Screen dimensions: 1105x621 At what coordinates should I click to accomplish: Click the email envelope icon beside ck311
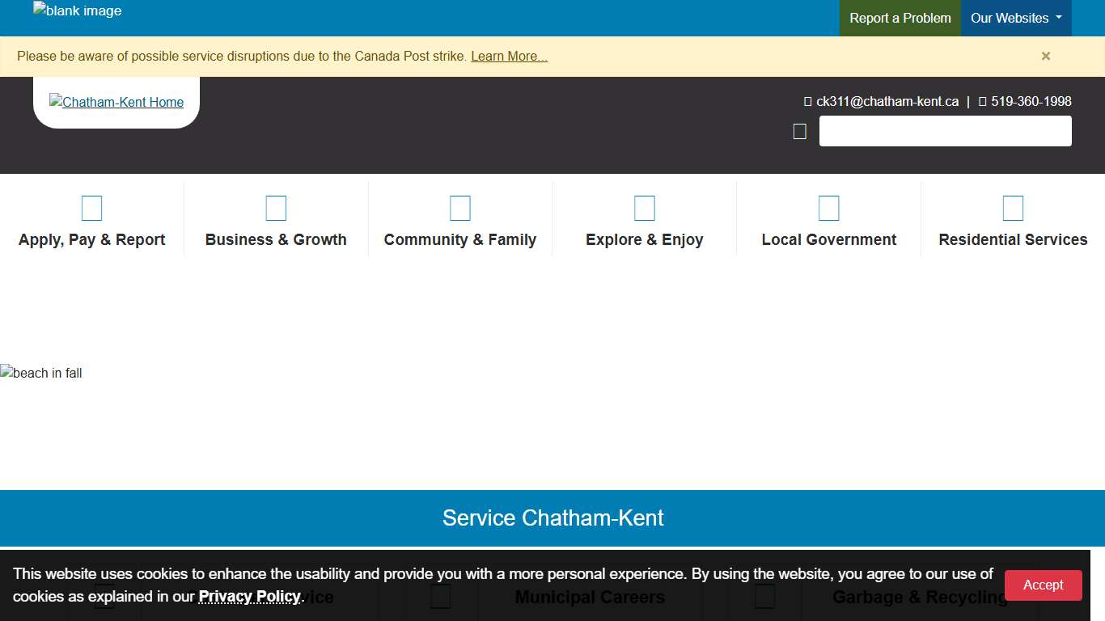(807, 100)
